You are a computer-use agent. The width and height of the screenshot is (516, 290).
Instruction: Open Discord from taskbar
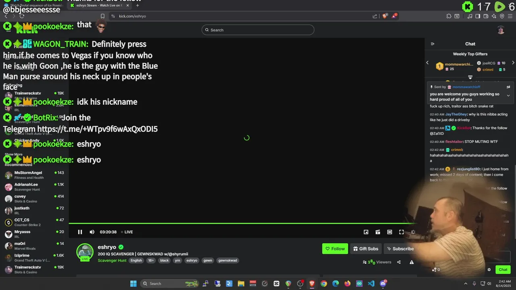click(383, 284)
